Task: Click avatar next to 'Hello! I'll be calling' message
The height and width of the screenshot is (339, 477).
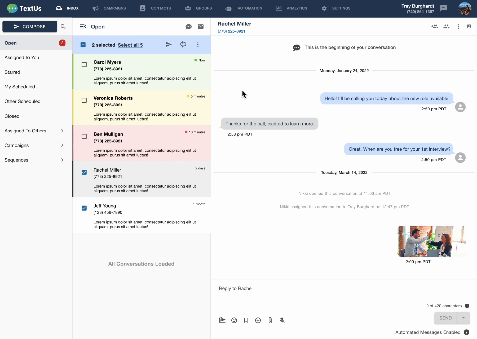Action: point(460,107)
